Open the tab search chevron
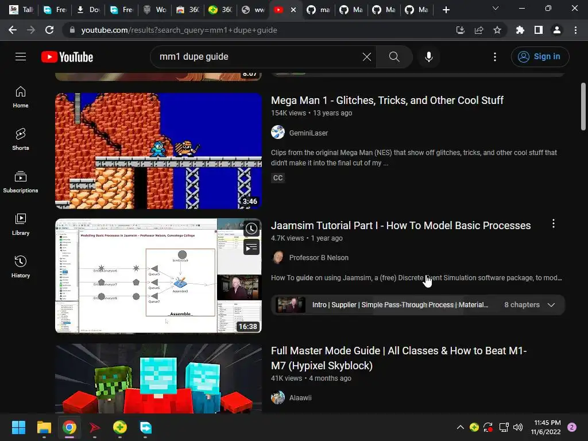Image resolution: width=588 pixels, height=441 pixels. click(x=496, y=8)
